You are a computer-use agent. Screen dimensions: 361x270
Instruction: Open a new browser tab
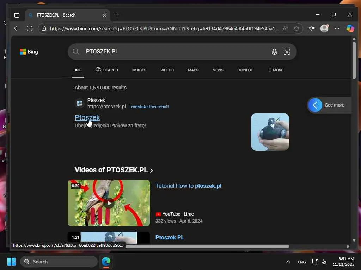(x=116, y=15)
